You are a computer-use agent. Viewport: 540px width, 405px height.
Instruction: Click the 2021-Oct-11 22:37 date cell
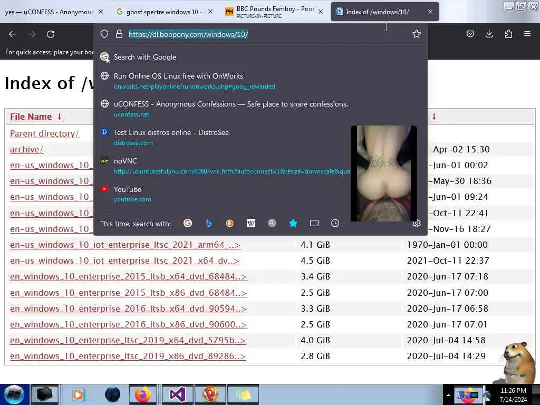[448, 261]
